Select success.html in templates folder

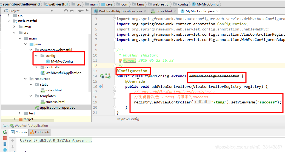(x=55, y=102)
